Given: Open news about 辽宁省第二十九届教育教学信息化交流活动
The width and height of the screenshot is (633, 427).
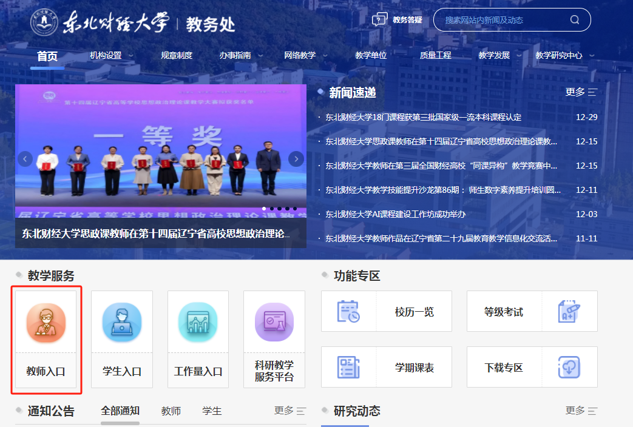Looking at the screenshot, I should [441, 238].
